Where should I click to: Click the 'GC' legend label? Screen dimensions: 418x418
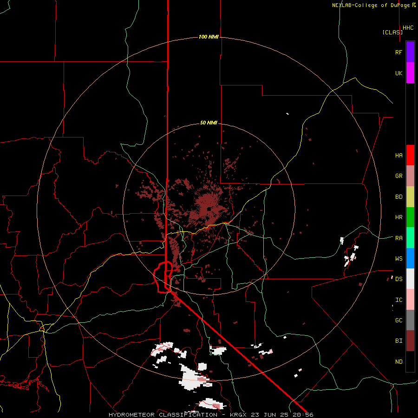click(x=399, y=320)
